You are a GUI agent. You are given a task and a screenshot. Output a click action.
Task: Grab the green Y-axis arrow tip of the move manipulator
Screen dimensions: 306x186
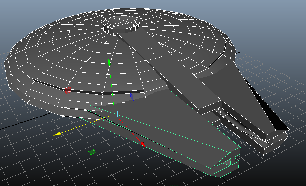point(109,61)
